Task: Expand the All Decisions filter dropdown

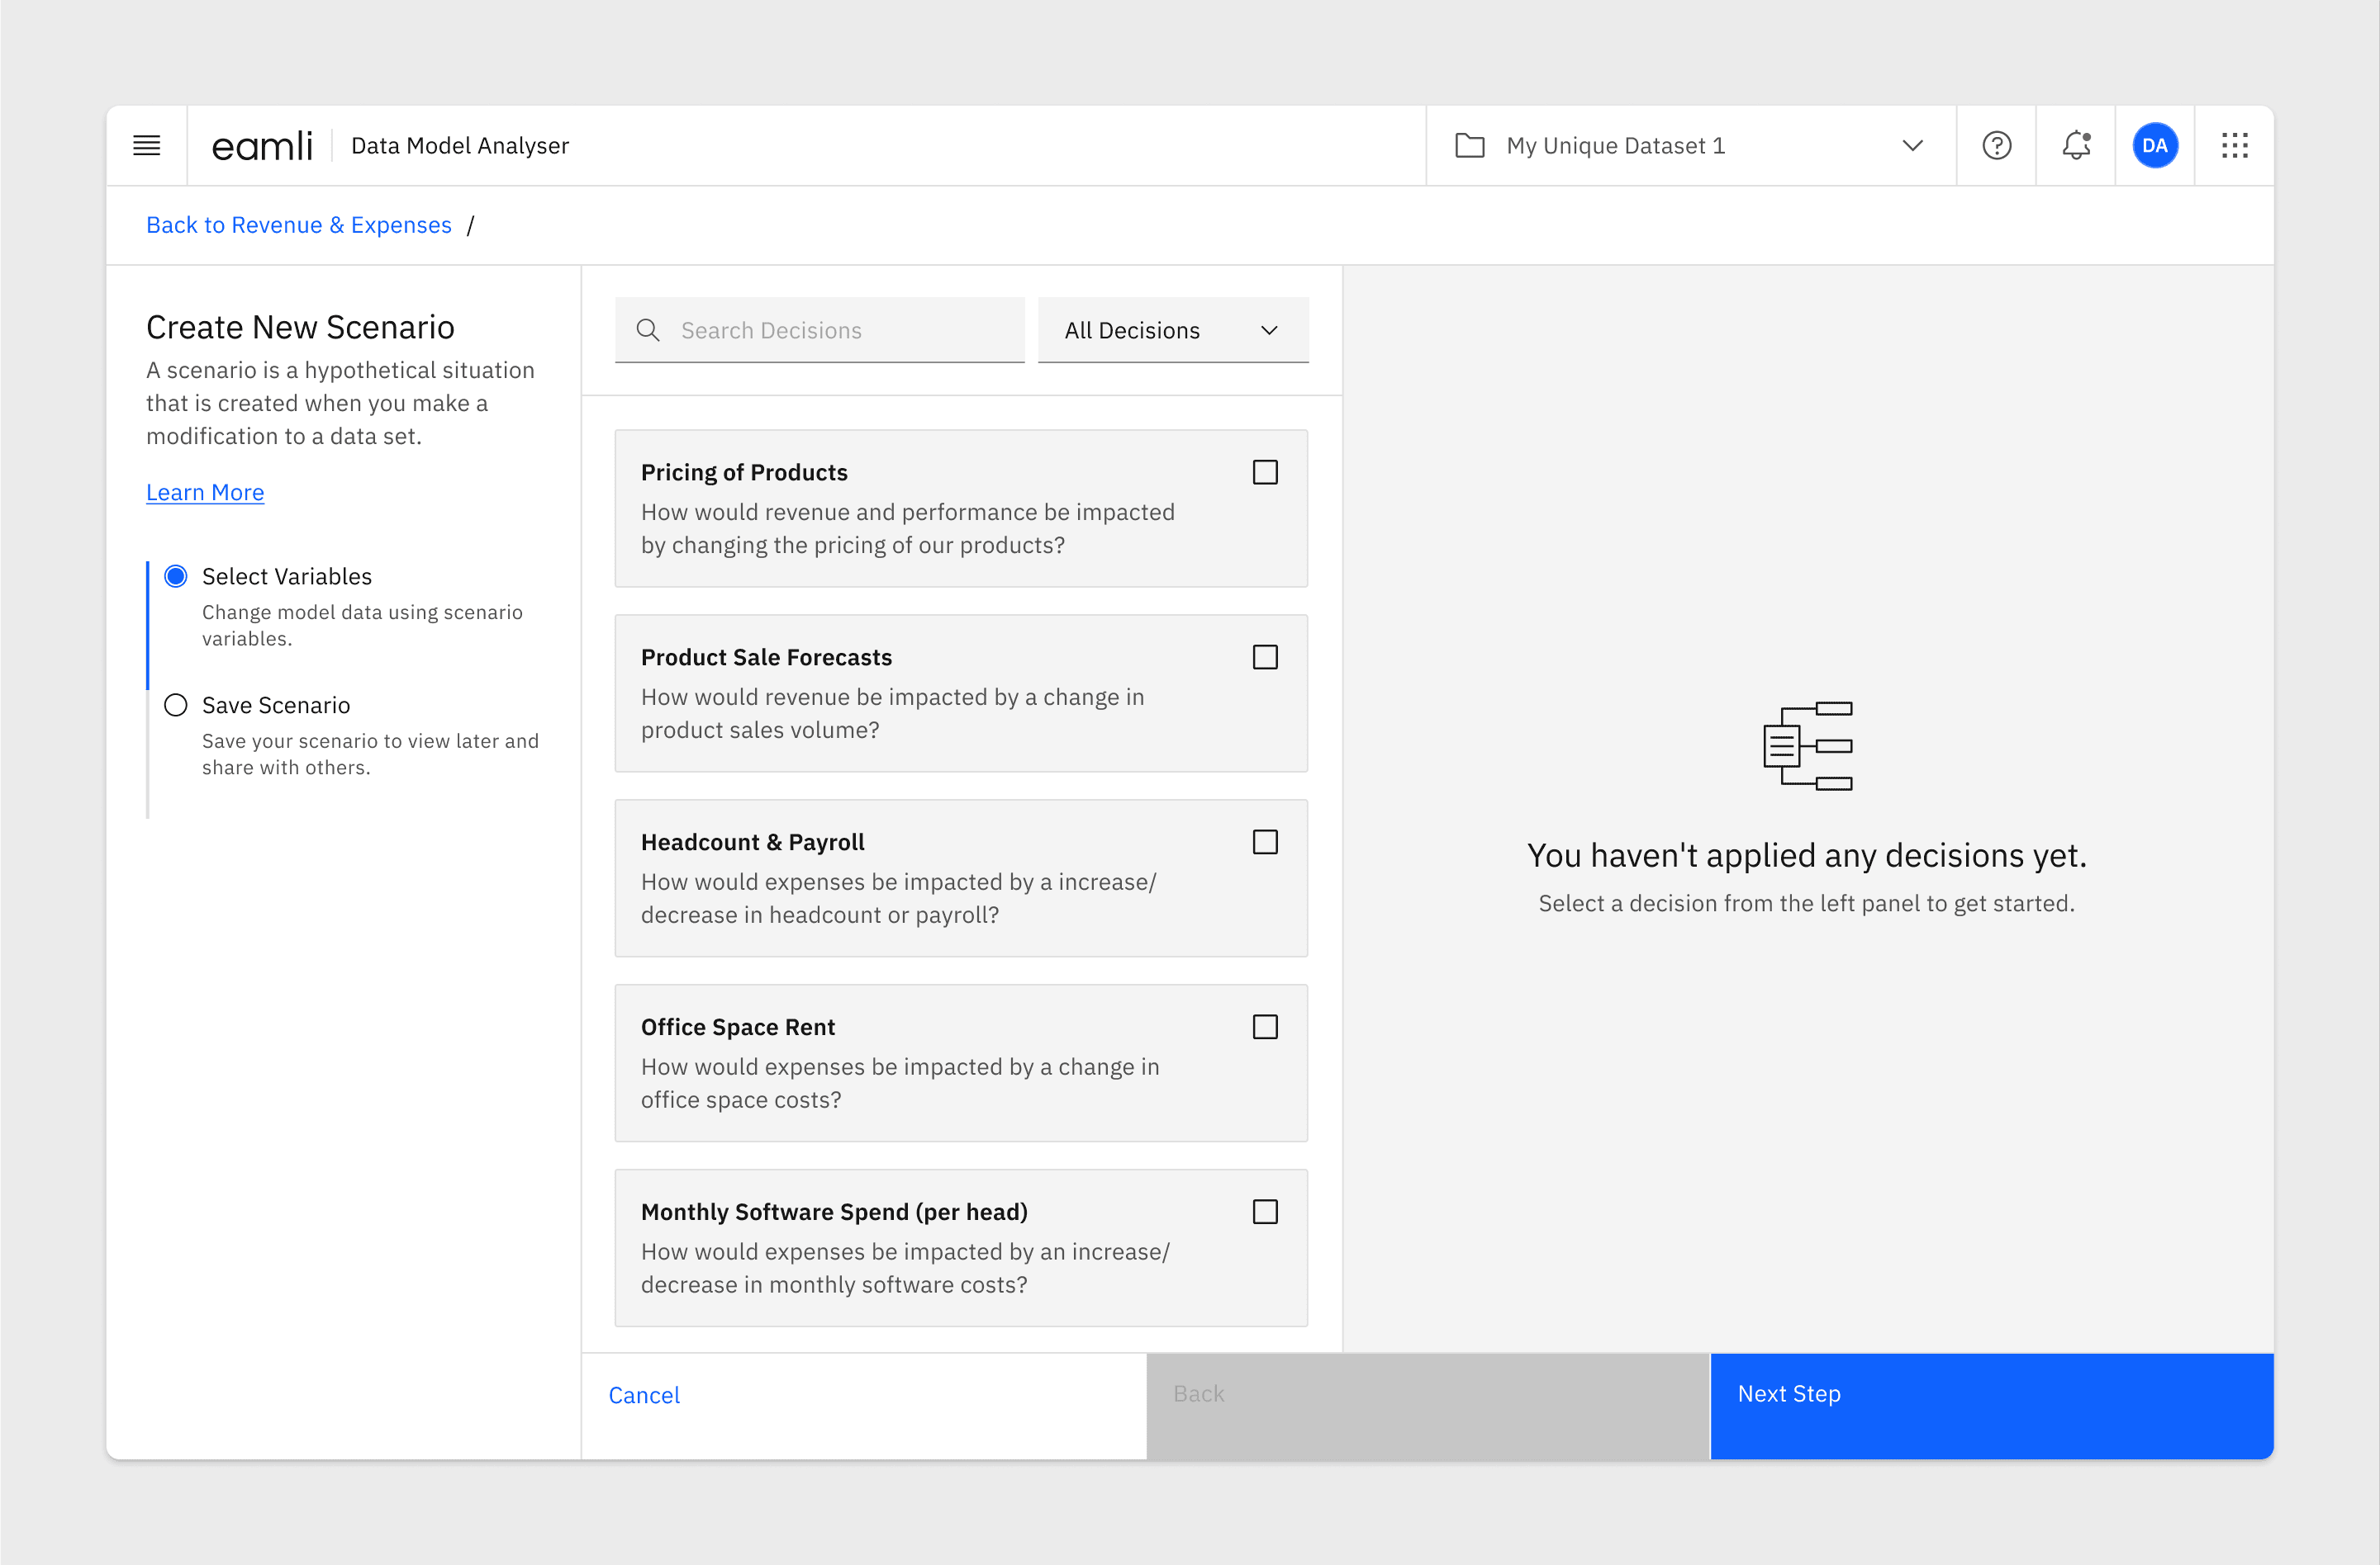Action: pos(1172,331)
